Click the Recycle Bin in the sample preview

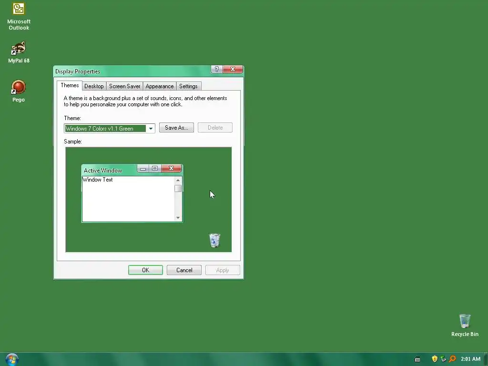tap(214, 240)
